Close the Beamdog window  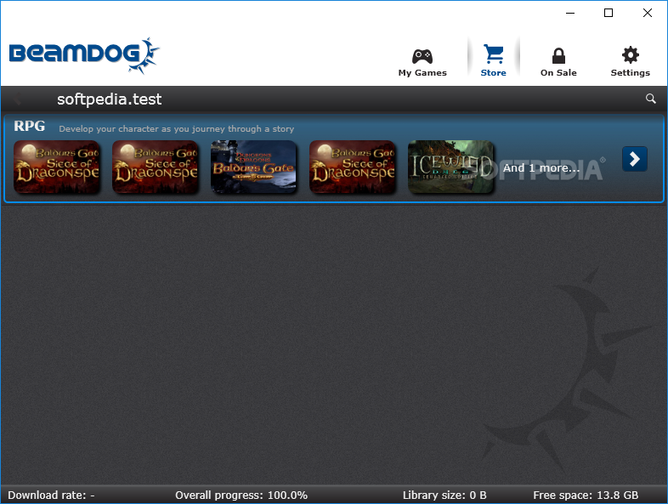coord(647,13)
